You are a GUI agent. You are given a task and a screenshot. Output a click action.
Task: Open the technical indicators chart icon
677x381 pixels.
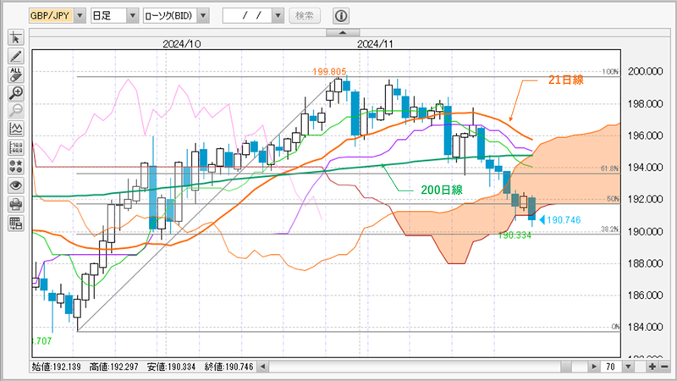point(16,130)
